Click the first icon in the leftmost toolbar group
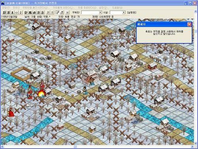Image resolution: width=198 pixels, height=149 pixels. click(x=5, y=12)
